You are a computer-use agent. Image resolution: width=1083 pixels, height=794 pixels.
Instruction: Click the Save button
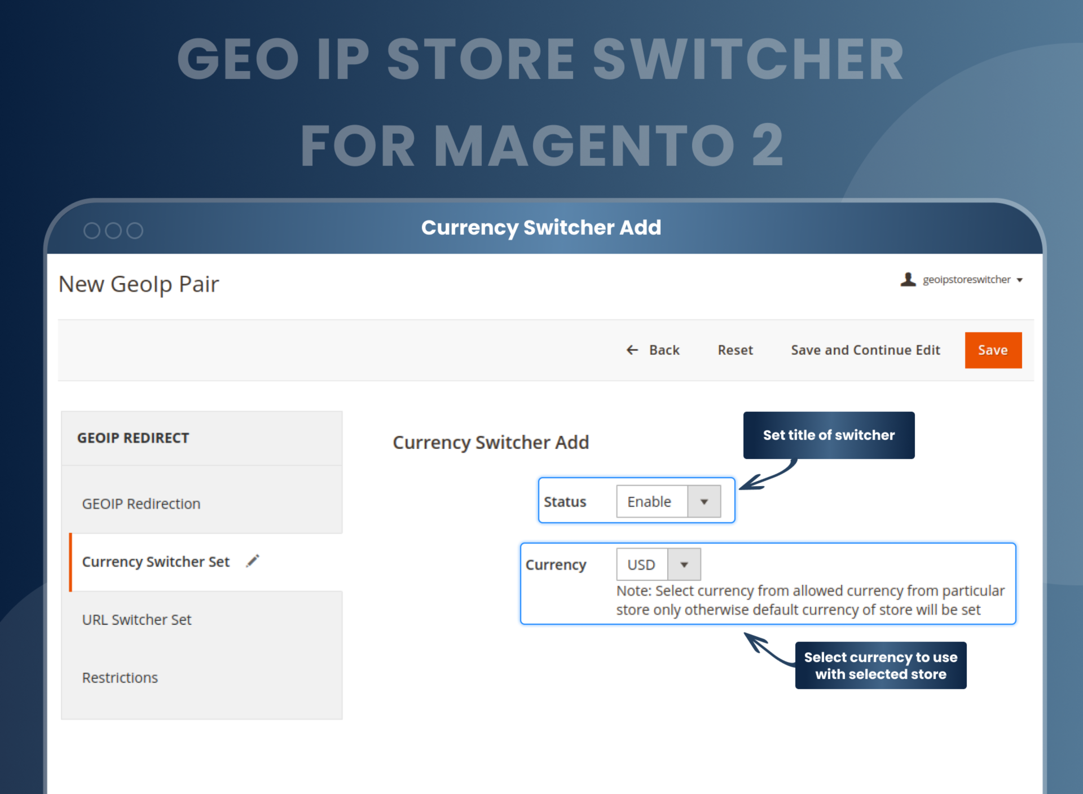click(x=993, y=350)
